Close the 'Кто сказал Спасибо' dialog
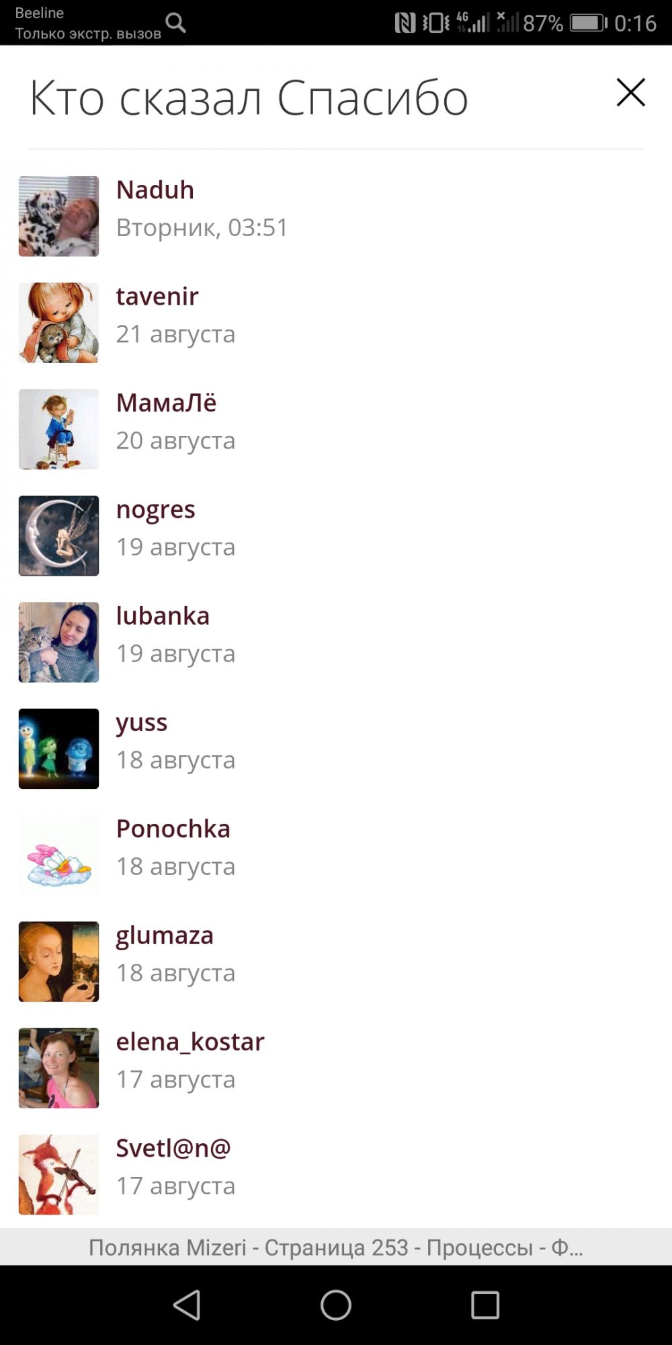 coord(630,93)
